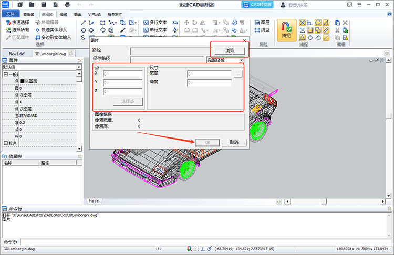Toggle the hourglass-shaped snap option

[302, 30]
